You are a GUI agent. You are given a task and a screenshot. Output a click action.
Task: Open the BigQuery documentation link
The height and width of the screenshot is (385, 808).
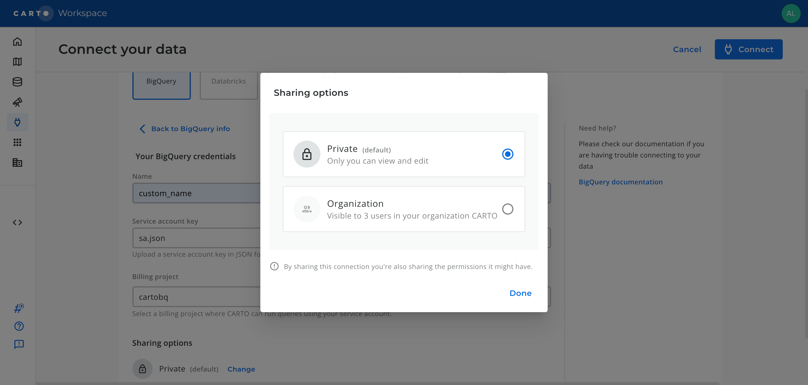pyautogui.click(x=620, y=182)
